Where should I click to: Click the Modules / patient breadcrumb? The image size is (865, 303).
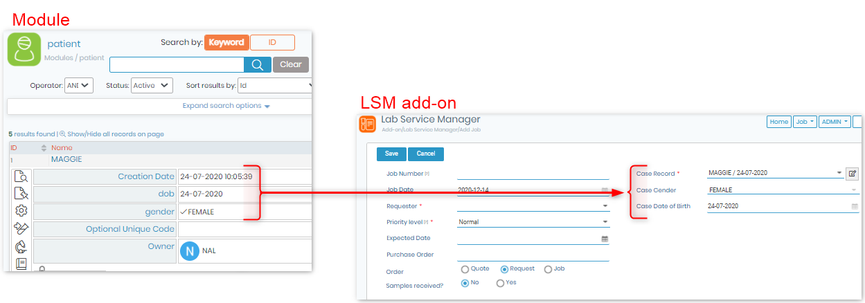[74, 58]
